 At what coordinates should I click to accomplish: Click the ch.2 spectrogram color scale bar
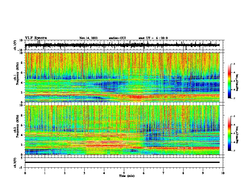229,133
